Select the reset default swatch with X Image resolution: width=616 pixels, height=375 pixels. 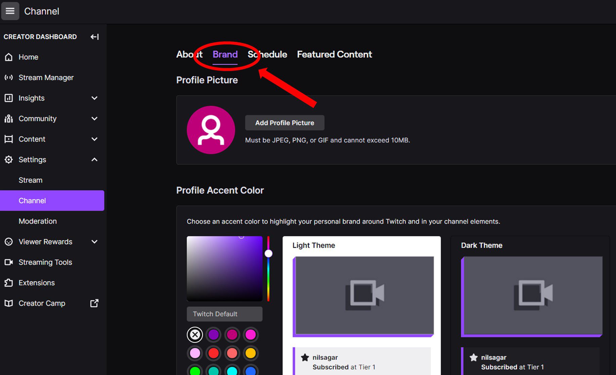point(195,334)
